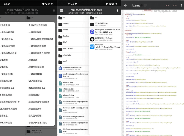Open classes.dex file icon
Screen dimensions: 184x136
[60, 83]
